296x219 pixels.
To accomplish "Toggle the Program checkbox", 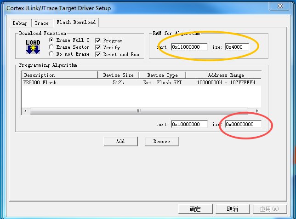I will [98, 40].
